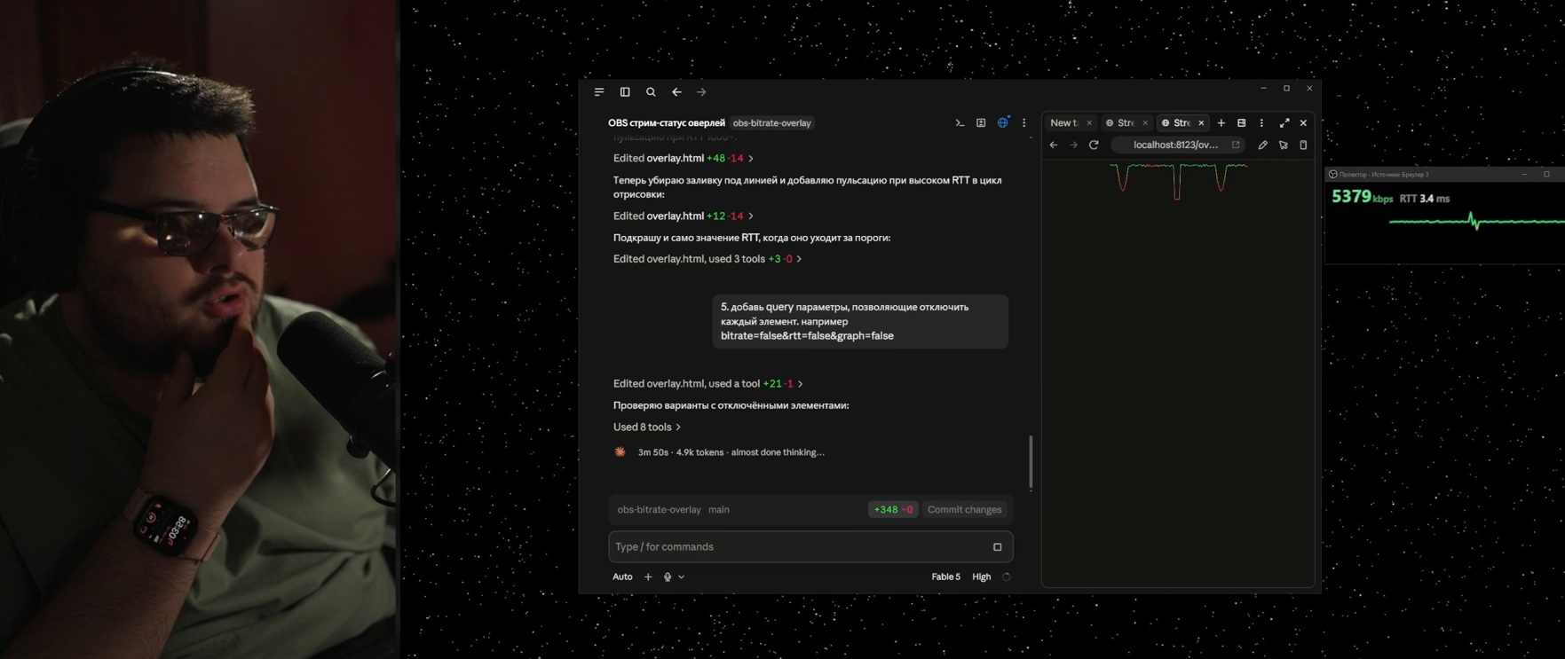Expand the preview pane to fullscreen
Image resolution: width=1565 pixels, height=659 pixels.
pyautogui.click(x=1284, y=123)
